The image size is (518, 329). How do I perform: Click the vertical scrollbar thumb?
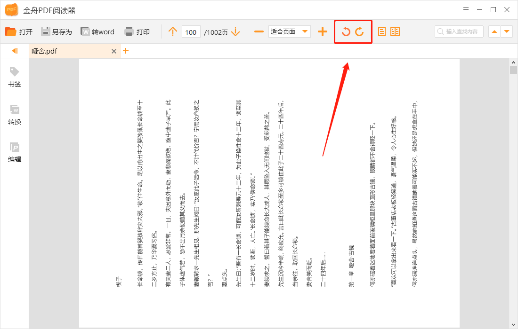[513, 70]
